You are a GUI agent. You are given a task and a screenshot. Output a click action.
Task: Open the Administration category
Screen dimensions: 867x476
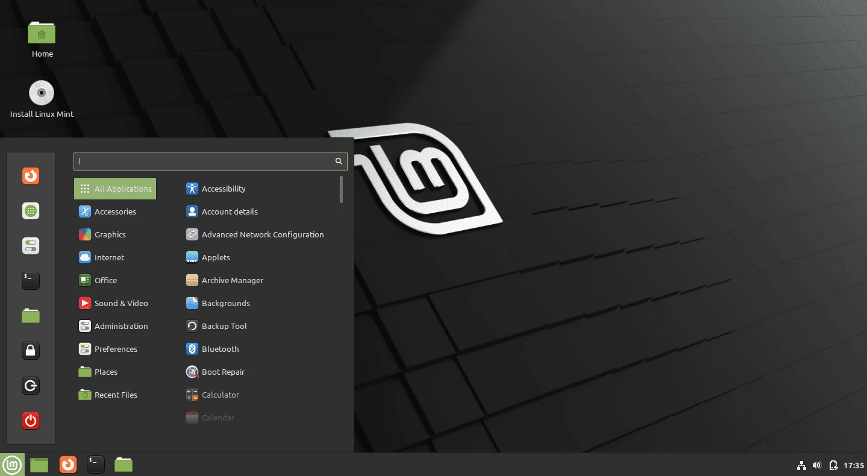(x=121, y=326)
